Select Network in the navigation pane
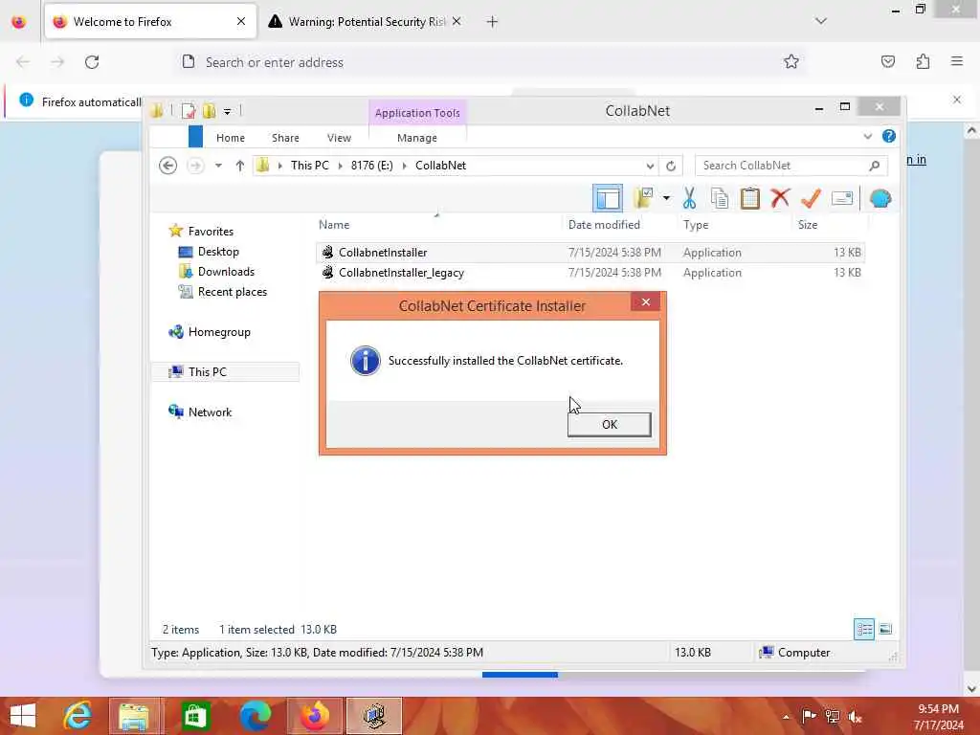This screenshot has width=980, height=735. 210,412
